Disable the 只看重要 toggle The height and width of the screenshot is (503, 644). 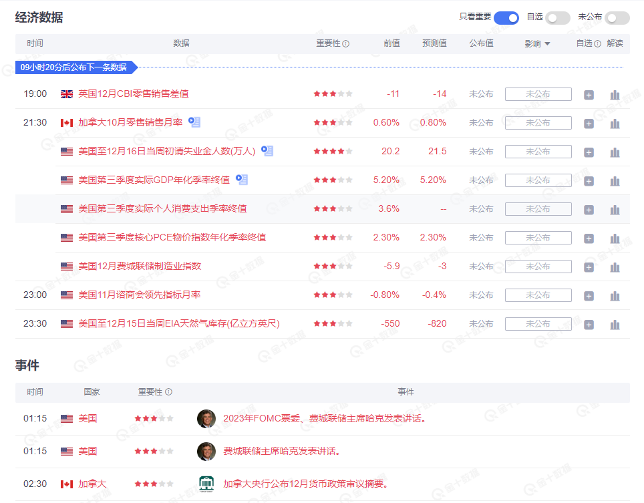[x=506, y=17]
